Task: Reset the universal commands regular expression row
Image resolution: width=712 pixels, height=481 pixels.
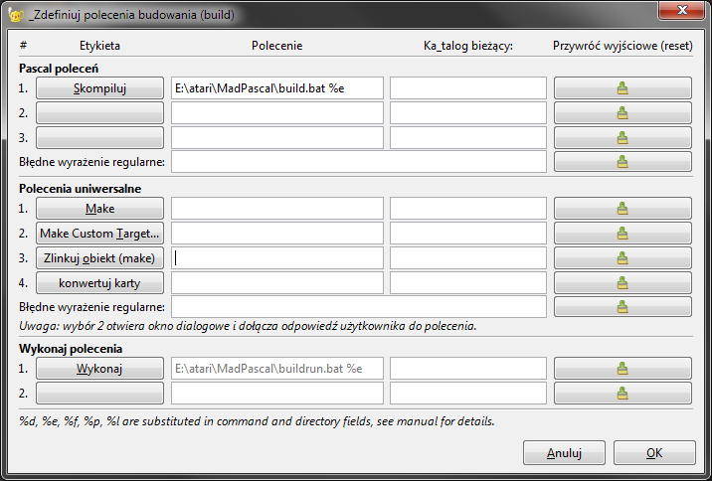Action: 623,307
